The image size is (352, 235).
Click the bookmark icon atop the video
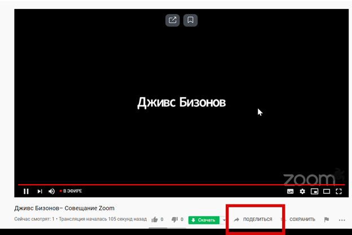coord(191,20)
